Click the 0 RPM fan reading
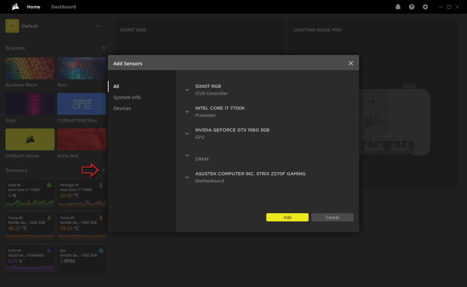This screenshot has width=467, height=287. [67, 261]
